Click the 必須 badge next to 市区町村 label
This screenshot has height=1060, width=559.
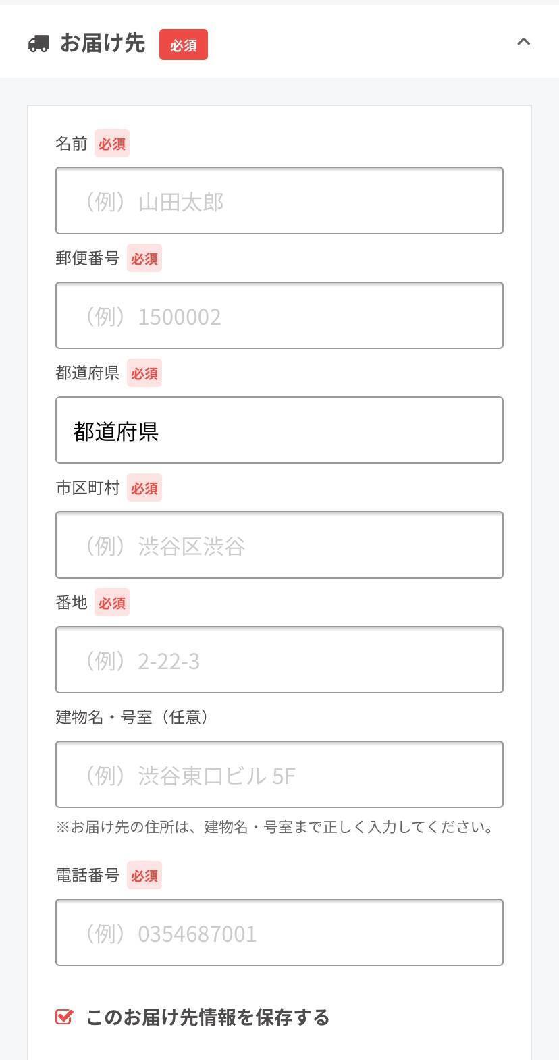(144, 488)
